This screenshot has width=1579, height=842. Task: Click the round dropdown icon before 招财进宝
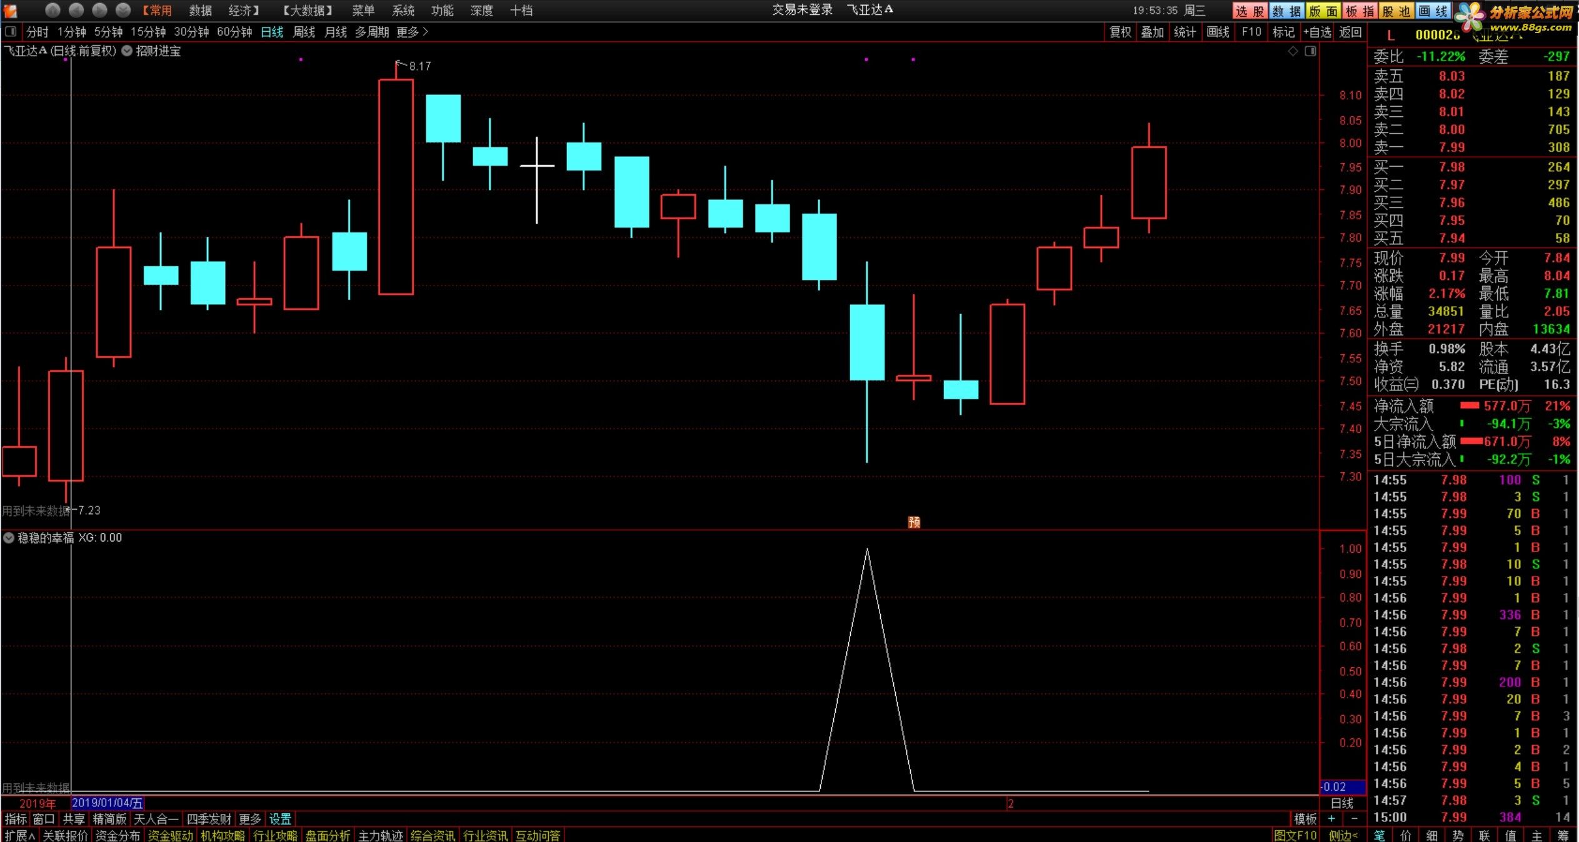click(x=127, y=51)
